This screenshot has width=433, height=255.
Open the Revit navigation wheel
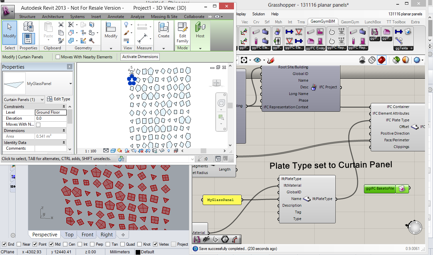(x=221, y=103)
